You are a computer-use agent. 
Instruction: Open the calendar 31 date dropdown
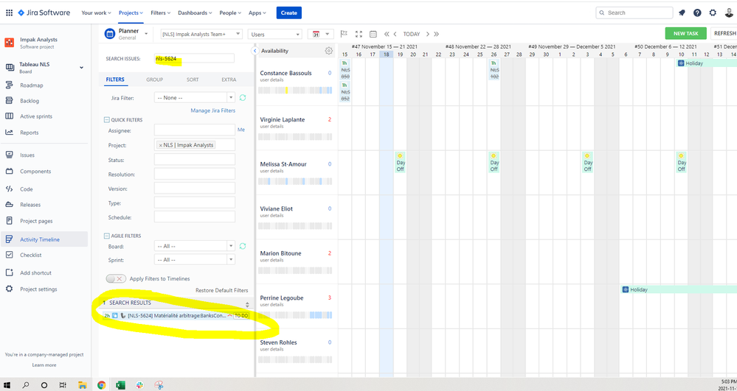click(x=321, y=34)
